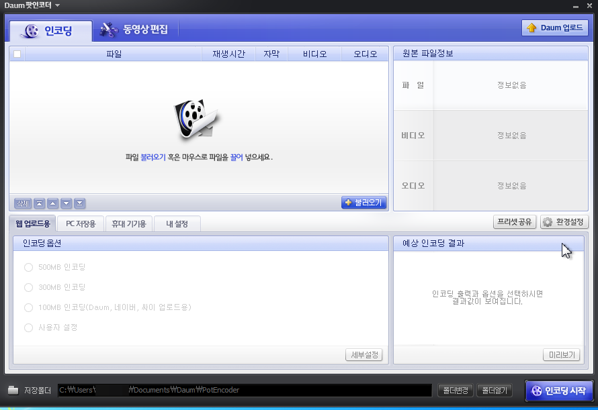Minimize the Daum 팟인코더 window

tap(576, 7)
